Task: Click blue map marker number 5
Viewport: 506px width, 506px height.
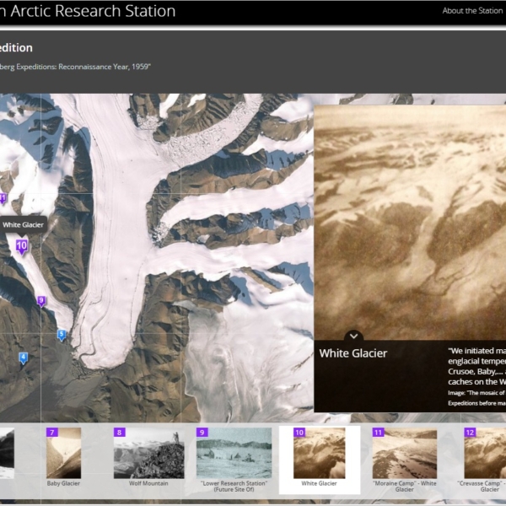Action: click(62, 335)
